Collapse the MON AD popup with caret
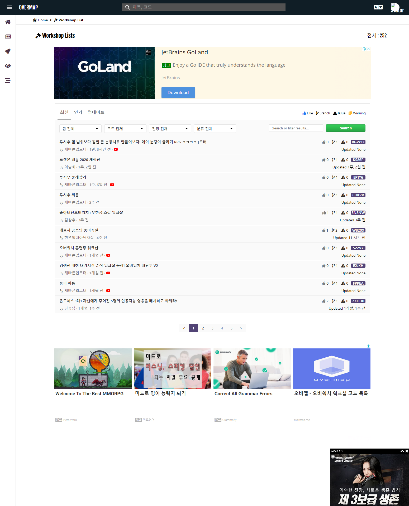Image resolution: width=409 pixels, height=506 pixels. (402, 451)
